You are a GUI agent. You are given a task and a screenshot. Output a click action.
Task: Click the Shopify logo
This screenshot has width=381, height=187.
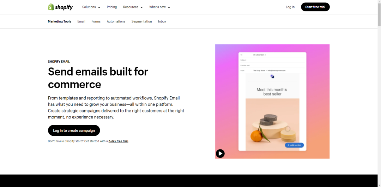point(60,7)
